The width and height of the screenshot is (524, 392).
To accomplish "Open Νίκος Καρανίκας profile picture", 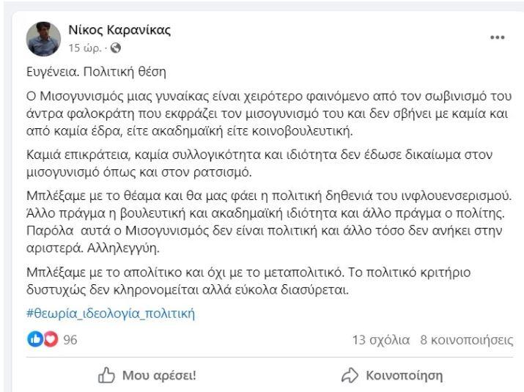I will click(x=44, y=39).
